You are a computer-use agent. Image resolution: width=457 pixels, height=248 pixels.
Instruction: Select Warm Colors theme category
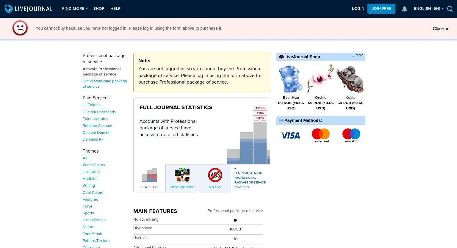[x=94, y=165]
